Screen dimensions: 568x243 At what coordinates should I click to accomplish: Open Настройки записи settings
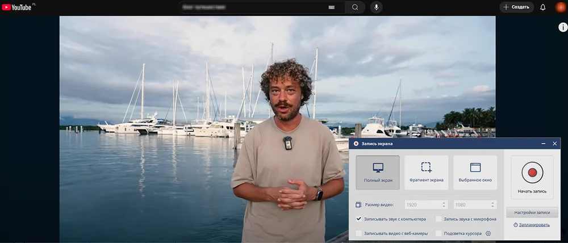click(532, 212)
